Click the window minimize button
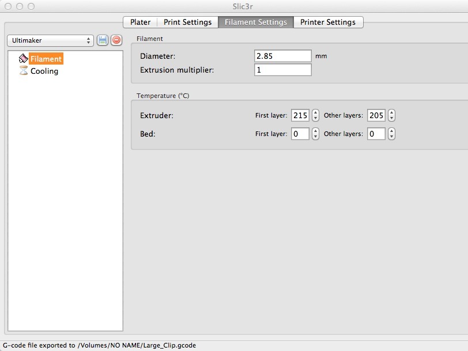Viewport: 468px width, 351px height. tap(20, 6)
